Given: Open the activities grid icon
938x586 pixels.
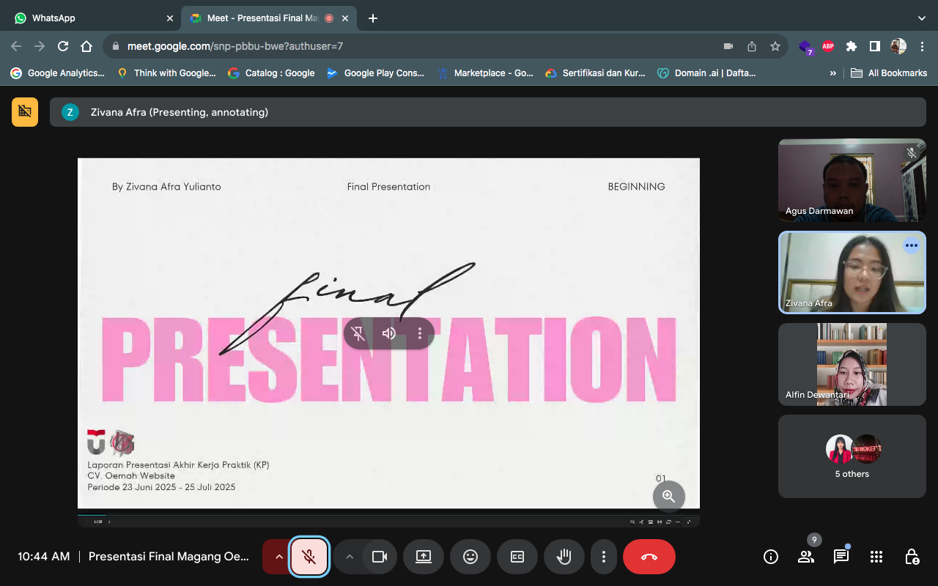Looking at the screenshot, I should pyautogui.click(x=876, y=557).
